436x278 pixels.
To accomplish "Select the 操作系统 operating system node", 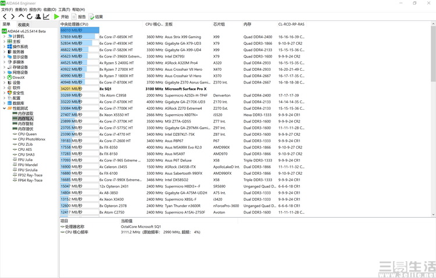I will tap(18, 46).
